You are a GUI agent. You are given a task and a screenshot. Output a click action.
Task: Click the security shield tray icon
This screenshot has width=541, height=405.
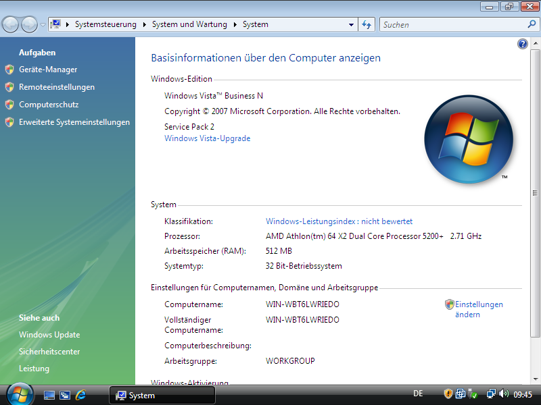click(x=448, y=393)
